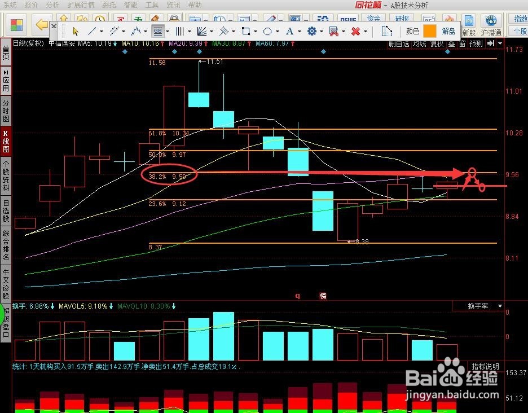
Task: Open dropdown next to text A tool
Action: click(299, 32)
